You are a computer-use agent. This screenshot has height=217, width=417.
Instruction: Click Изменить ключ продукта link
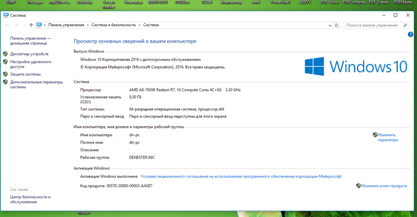point(384,186)
